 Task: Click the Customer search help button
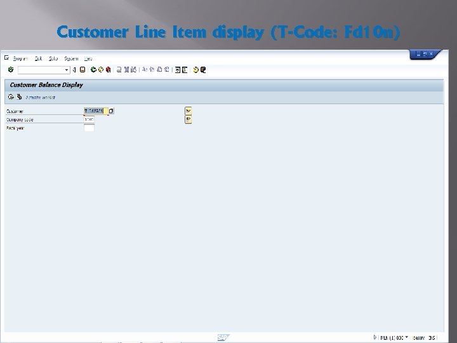click(111, 111)
